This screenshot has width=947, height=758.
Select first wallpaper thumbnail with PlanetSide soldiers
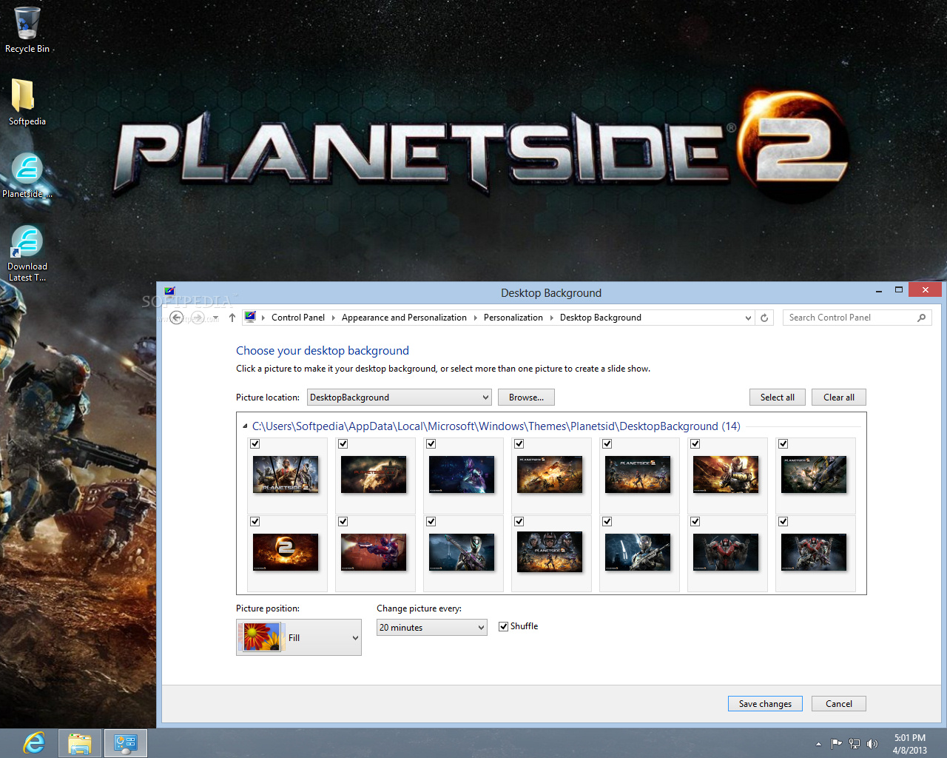pos(286,474)
